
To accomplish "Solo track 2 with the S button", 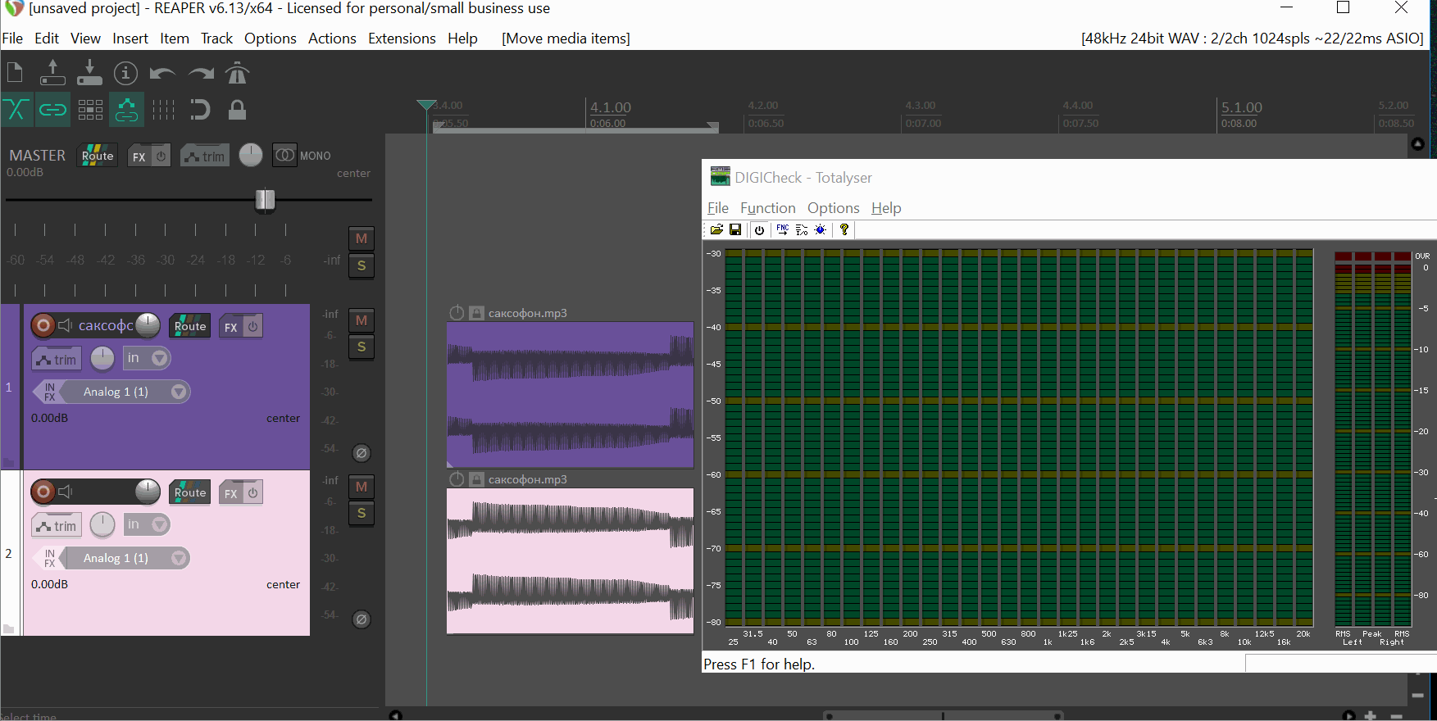I will pos(362,514).
